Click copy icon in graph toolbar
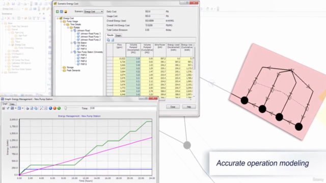The height and width of the screenshot is (183, 326). tap(36, 108)
